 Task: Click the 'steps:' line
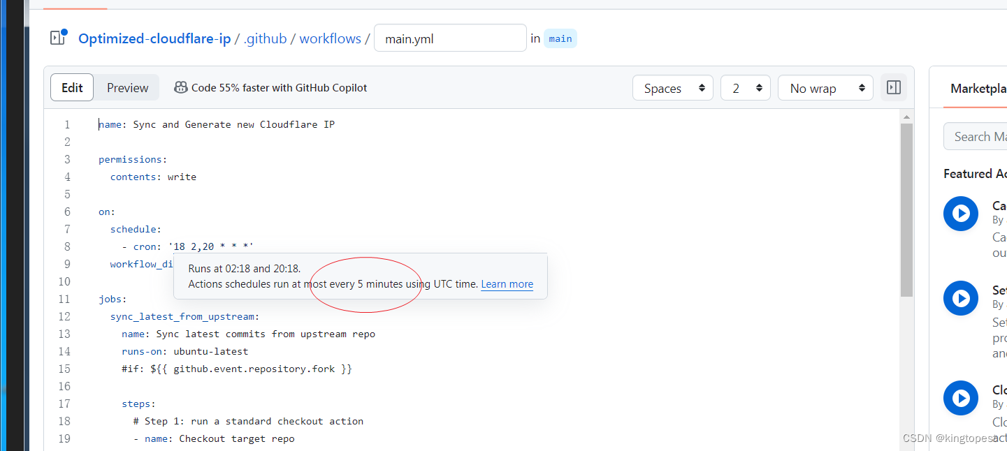[138, 404]
